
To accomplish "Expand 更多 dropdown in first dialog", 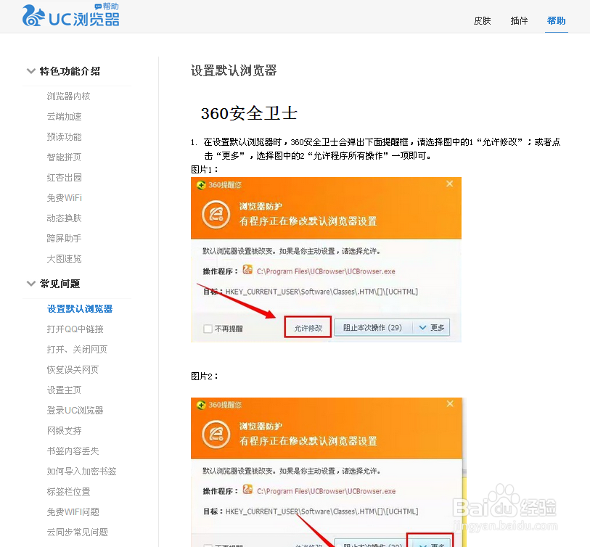I will pos(431,328).
